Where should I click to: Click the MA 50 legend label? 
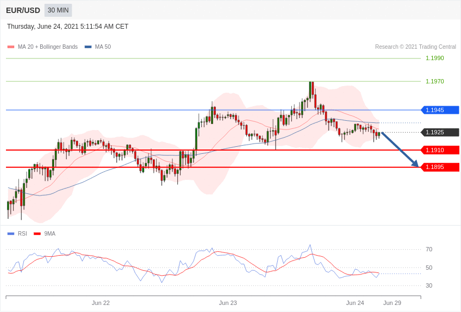(103, 47)
